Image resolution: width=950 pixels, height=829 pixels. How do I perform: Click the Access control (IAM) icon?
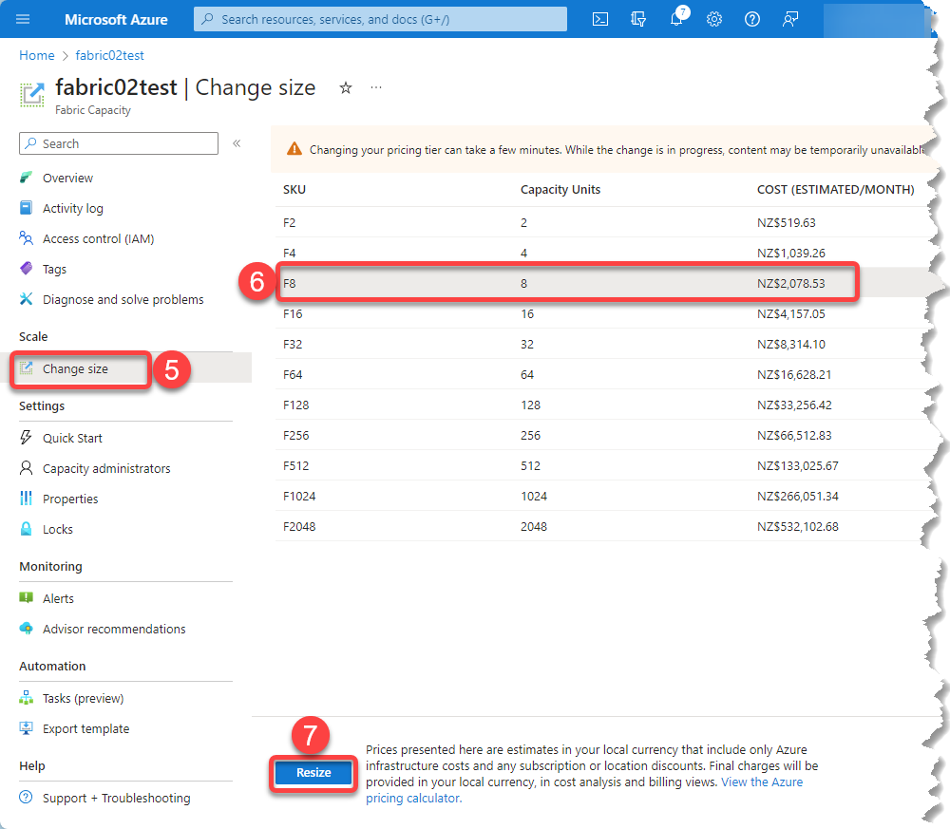[26, 238]
